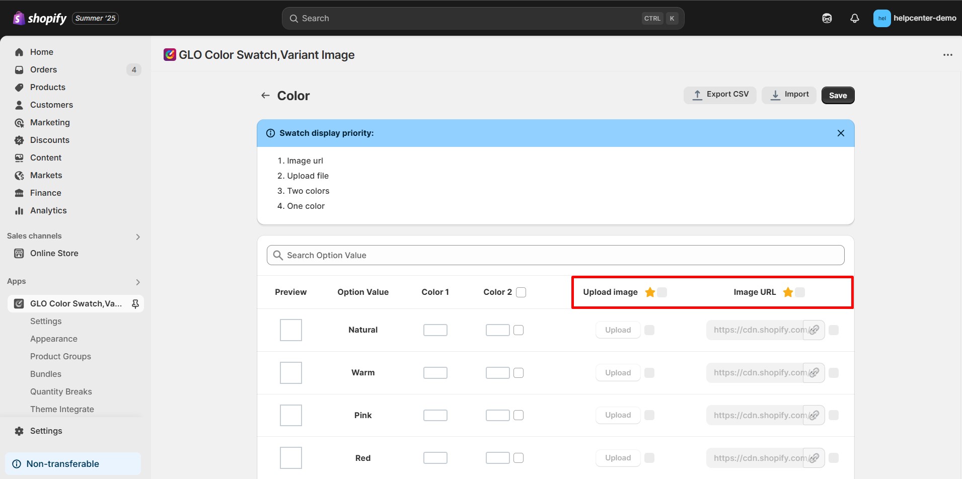Open the three-dots more actions menu
This screenshot has height=479, width=962.
tap(947, 55)
